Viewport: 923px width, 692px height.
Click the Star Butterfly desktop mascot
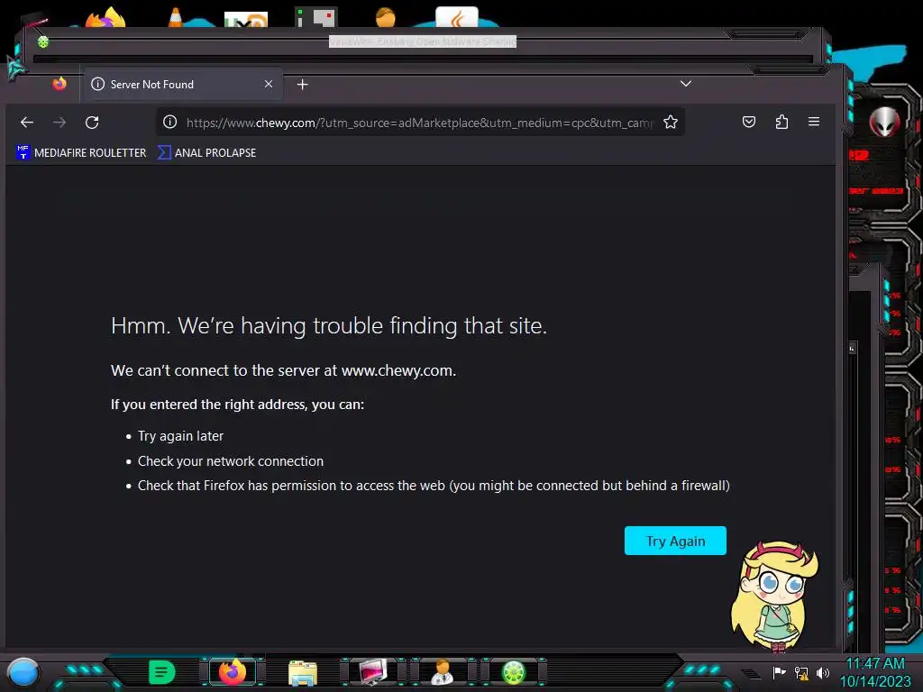click(x=774, y=596)
